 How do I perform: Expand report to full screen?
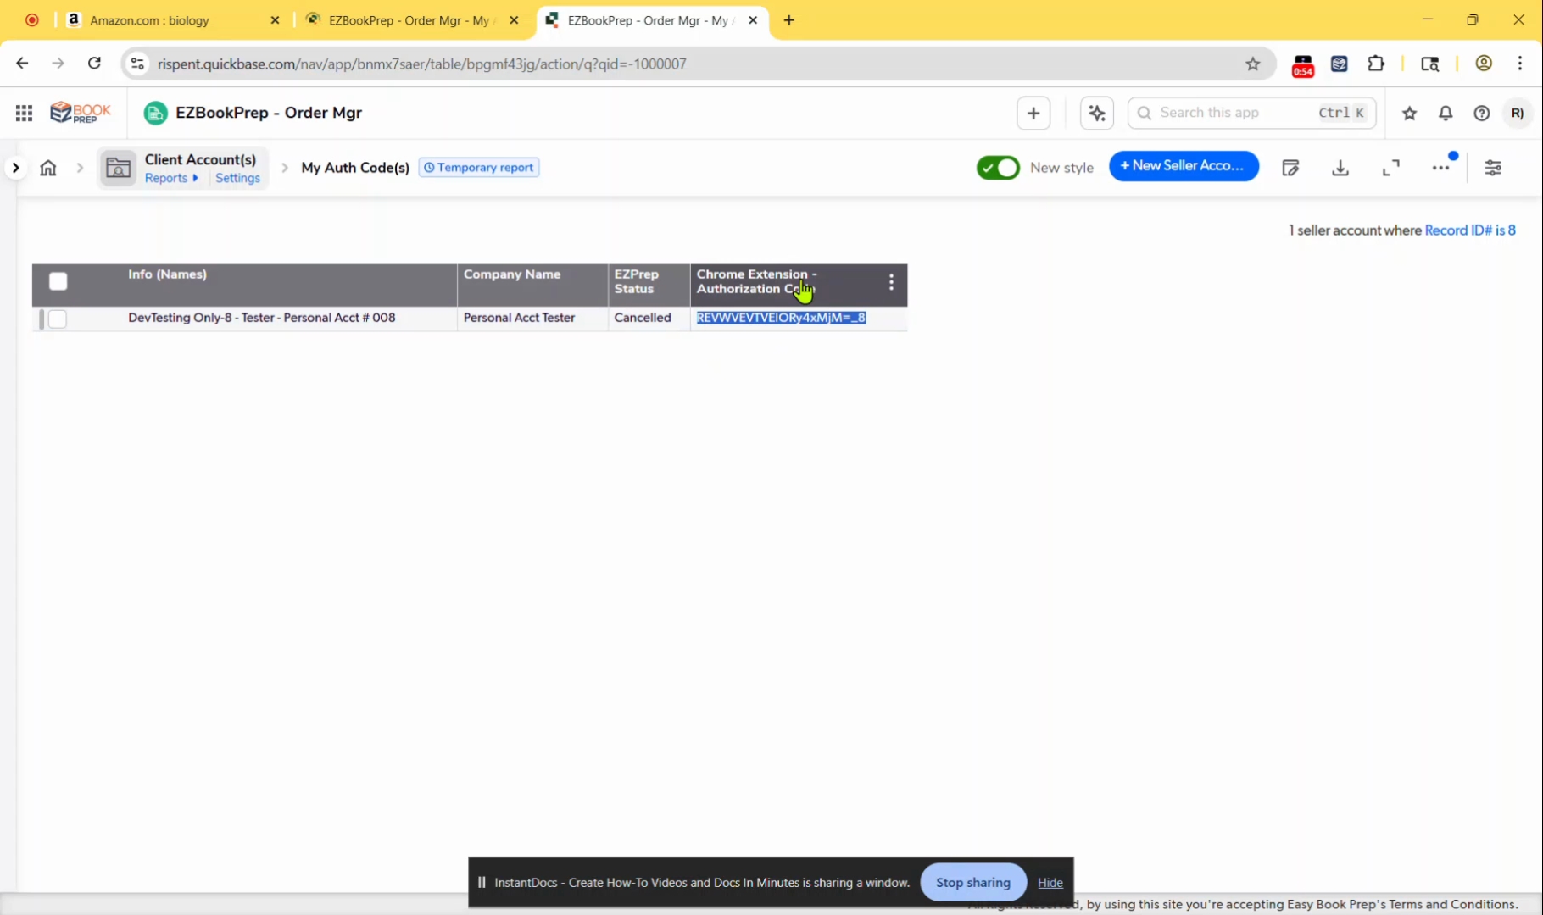1391,168
